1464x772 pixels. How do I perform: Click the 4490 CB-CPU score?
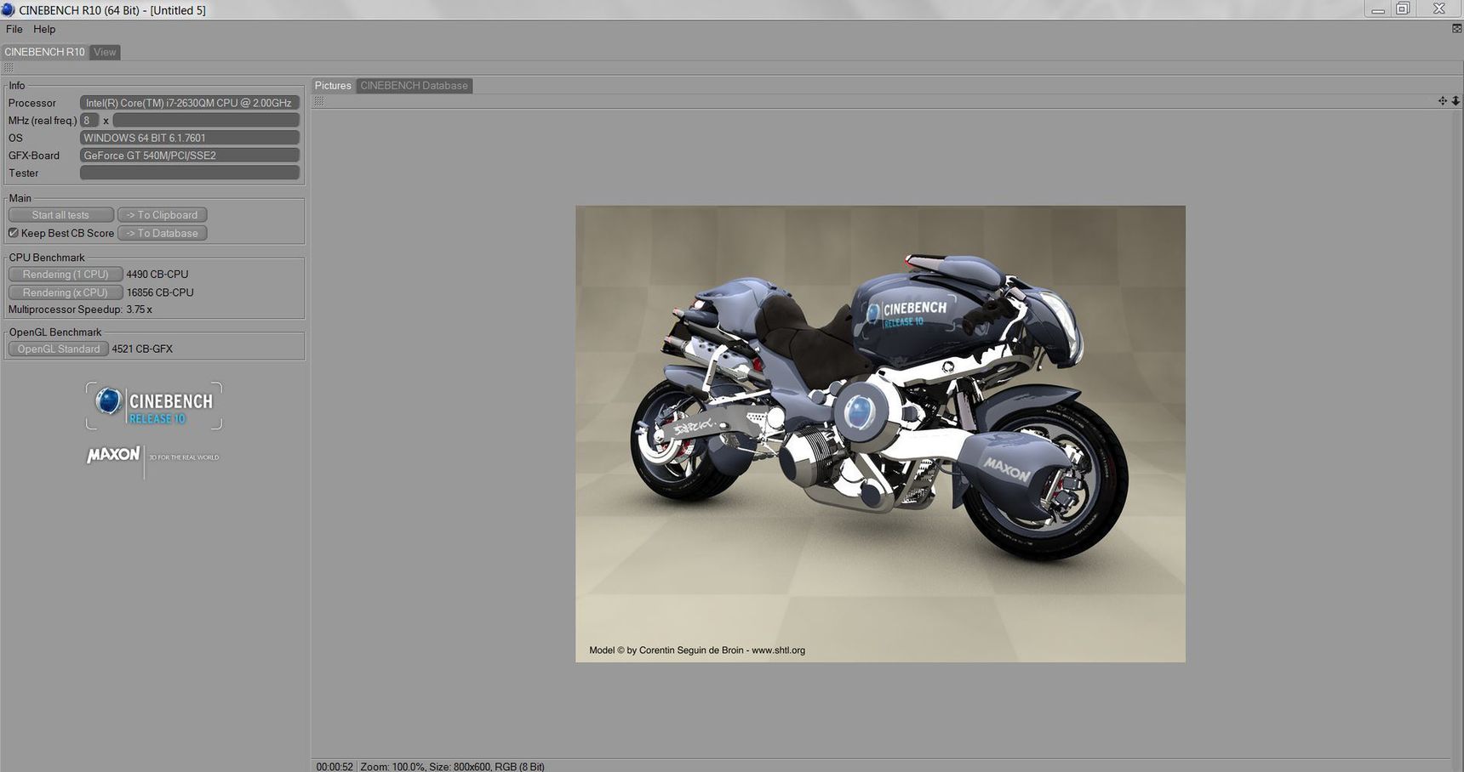[x=157, y=275]
